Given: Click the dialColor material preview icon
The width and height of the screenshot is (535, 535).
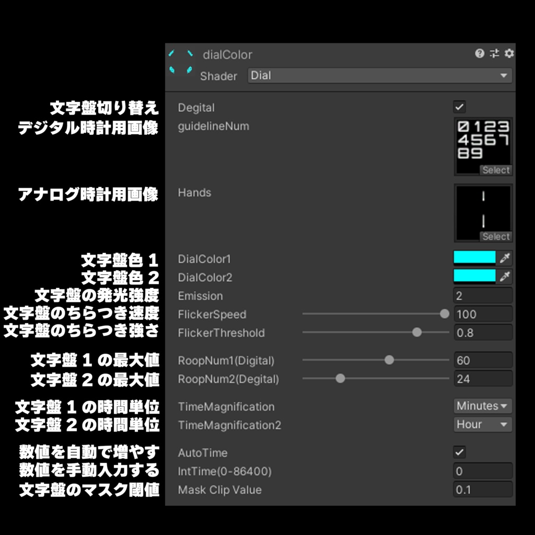Looking at the screenshot, I should click(x=181, y=62).
